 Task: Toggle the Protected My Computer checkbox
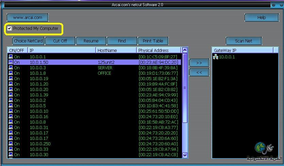(x=9, y=29)
